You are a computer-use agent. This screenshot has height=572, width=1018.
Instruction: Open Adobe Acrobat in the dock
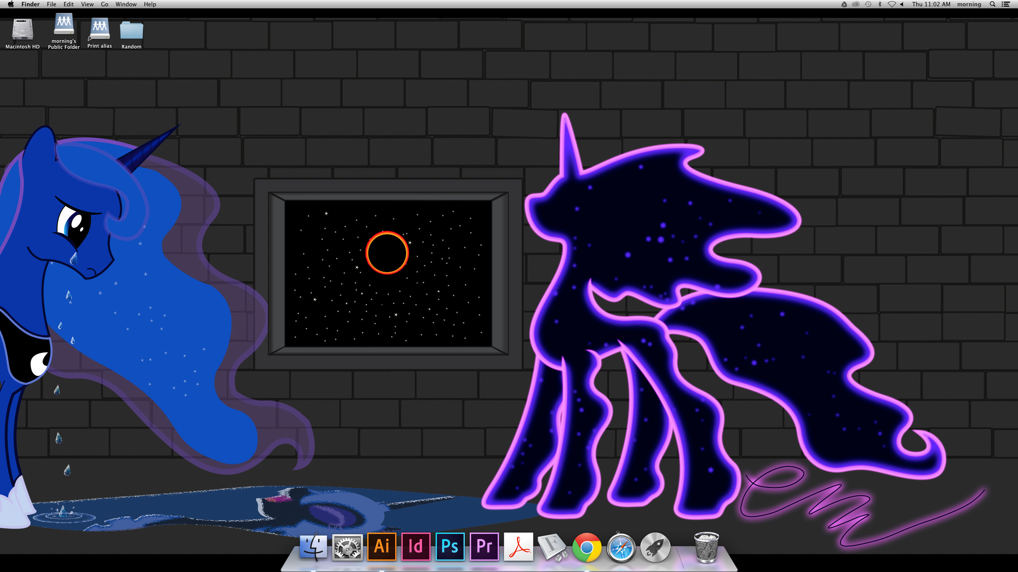click(519, 547)
